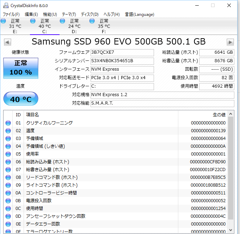Click the 40 °C temperature button
This screenshot has height=234, width=240.
point(21,99)
